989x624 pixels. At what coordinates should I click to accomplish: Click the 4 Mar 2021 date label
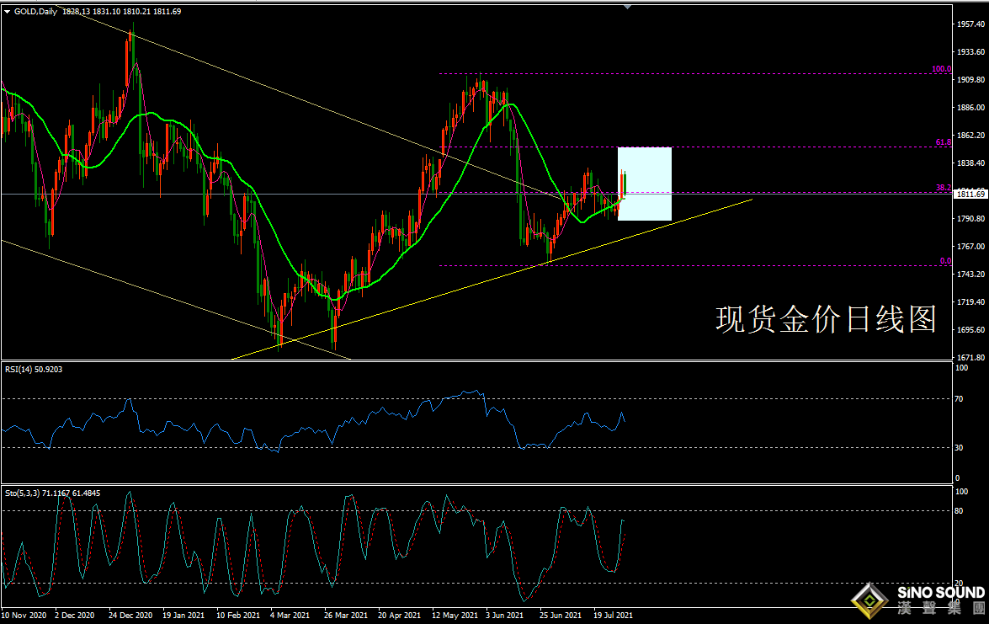290,615
